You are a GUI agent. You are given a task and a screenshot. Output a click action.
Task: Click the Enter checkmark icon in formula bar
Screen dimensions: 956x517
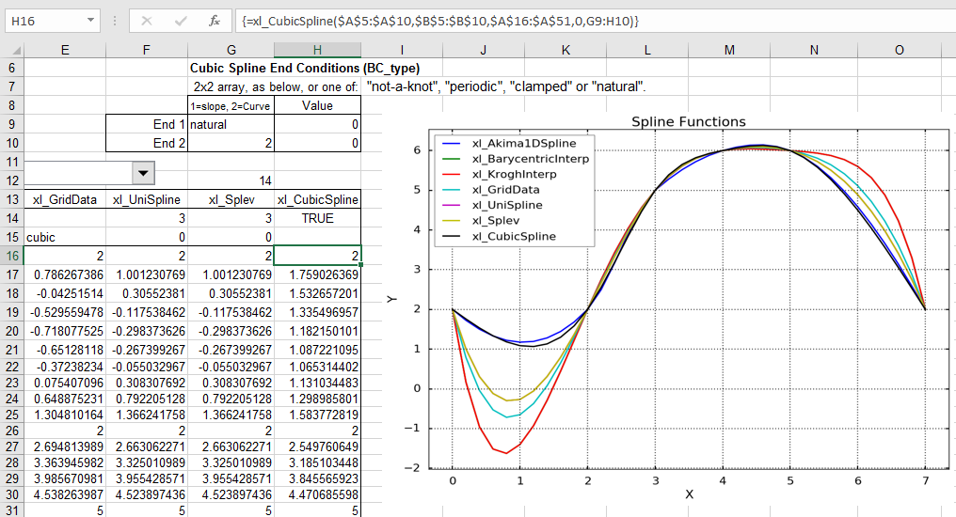[181, 20]
